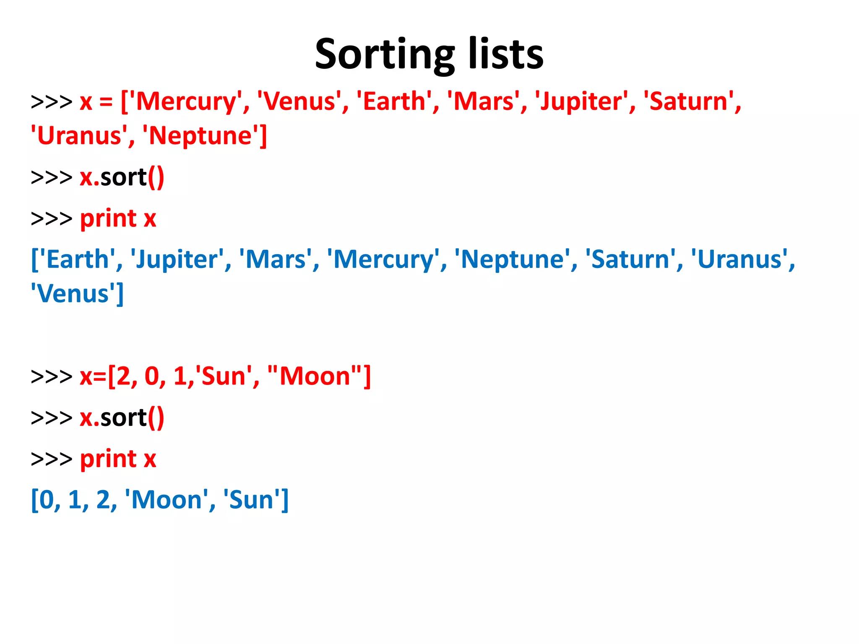Click the red 'Neptune' text
The width and height of the screenshot is (859, 644).
pos(201,136)
